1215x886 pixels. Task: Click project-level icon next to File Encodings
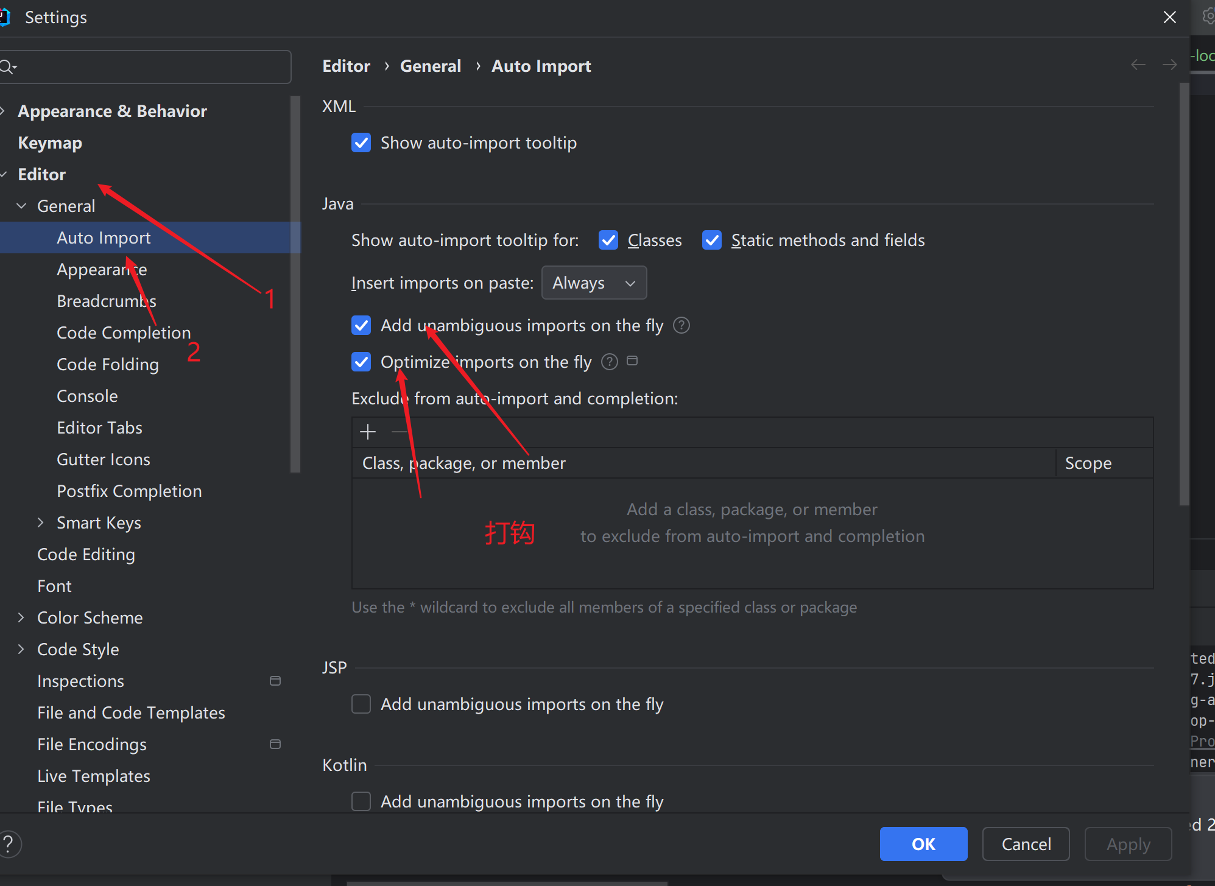(x=275, y=744)
